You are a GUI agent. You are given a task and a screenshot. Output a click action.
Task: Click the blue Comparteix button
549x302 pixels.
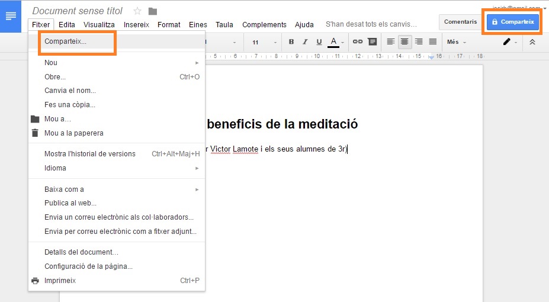pyautogui.click(x=513, y=22)
